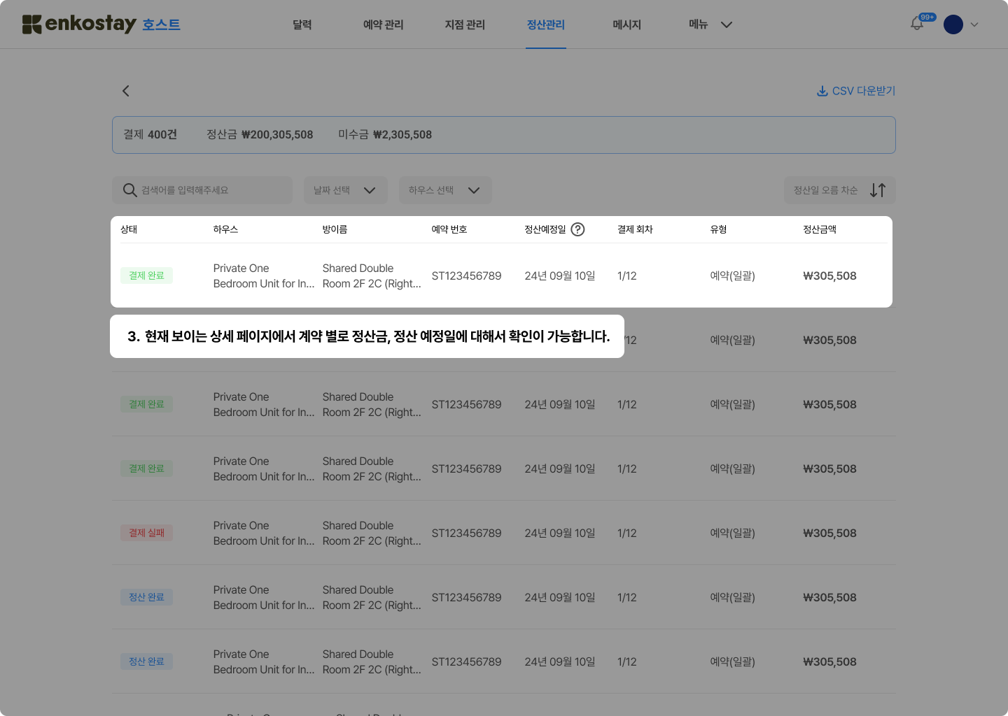The height and width of the screenshot is (716, 1008).
Task: Click the 결제 실패 status badge
Action: [146, 533]
